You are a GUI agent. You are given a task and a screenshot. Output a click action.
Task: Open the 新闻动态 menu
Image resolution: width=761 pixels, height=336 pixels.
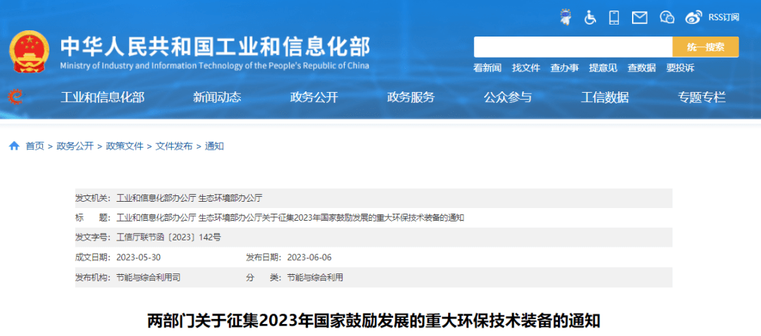[217, 98]
